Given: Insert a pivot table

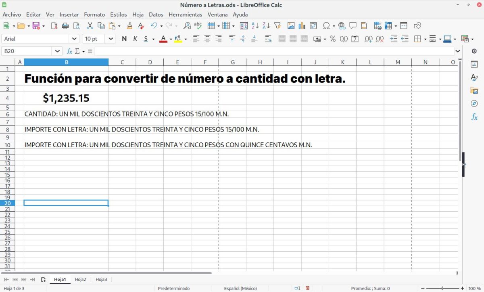Looking at the screenshot, I should (x=313, y=26).
